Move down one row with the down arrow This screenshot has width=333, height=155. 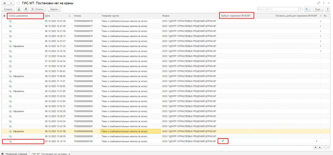tap(324, 147)
